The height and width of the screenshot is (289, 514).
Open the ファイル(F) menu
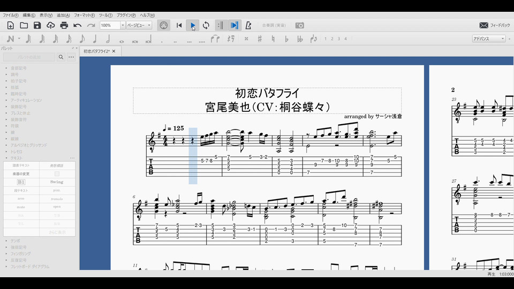pos(11,15)
